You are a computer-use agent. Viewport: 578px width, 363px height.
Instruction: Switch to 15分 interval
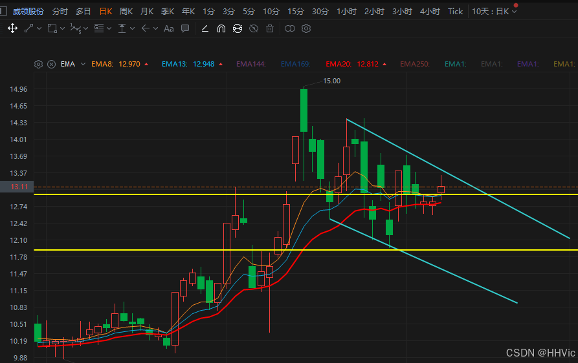click(296, 12)
